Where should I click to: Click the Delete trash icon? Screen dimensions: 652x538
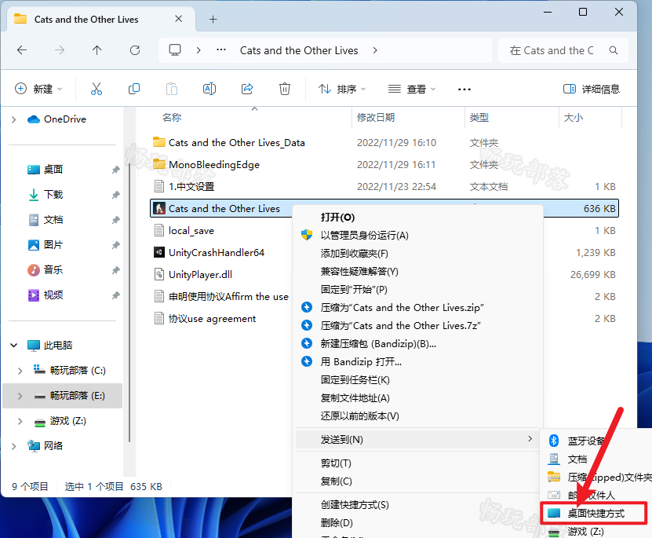click(285, 89)
